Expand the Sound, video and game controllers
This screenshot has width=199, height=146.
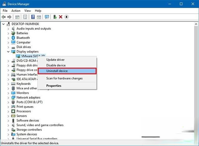tap(8, 125)
